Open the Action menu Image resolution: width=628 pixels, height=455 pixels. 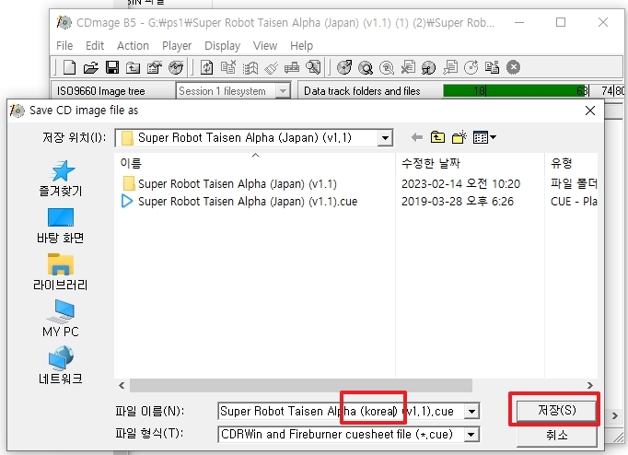[x=133, y=46]
